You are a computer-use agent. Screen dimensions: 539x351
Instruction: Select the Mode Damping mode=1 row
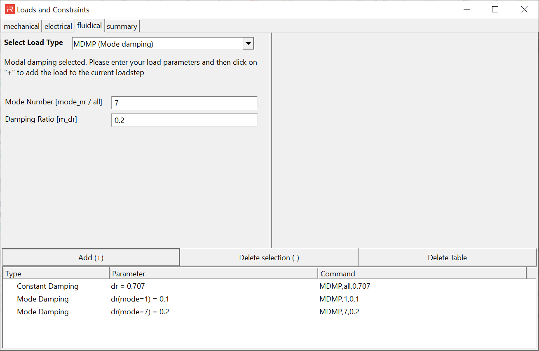point(43,299)
